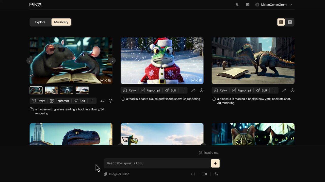Image resolution: width=325 pixels, height=182 pixels.
Task: Open the aspect ratio frame options
Action: point(193,174)
